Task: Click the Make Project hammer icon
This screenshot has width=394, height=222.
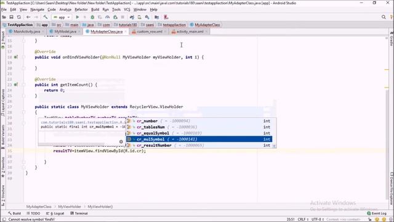Action: pyautogui.click(x=46, y=17)
